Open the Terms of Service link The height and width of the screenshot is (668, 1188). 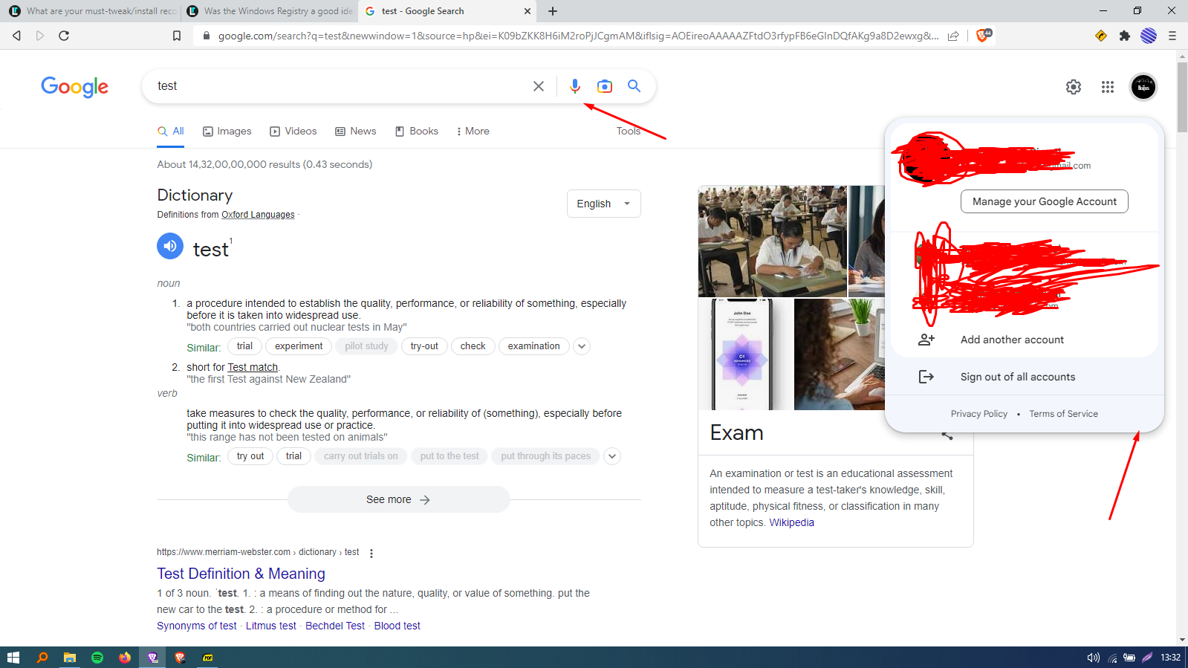click(x=1063, y=414)
